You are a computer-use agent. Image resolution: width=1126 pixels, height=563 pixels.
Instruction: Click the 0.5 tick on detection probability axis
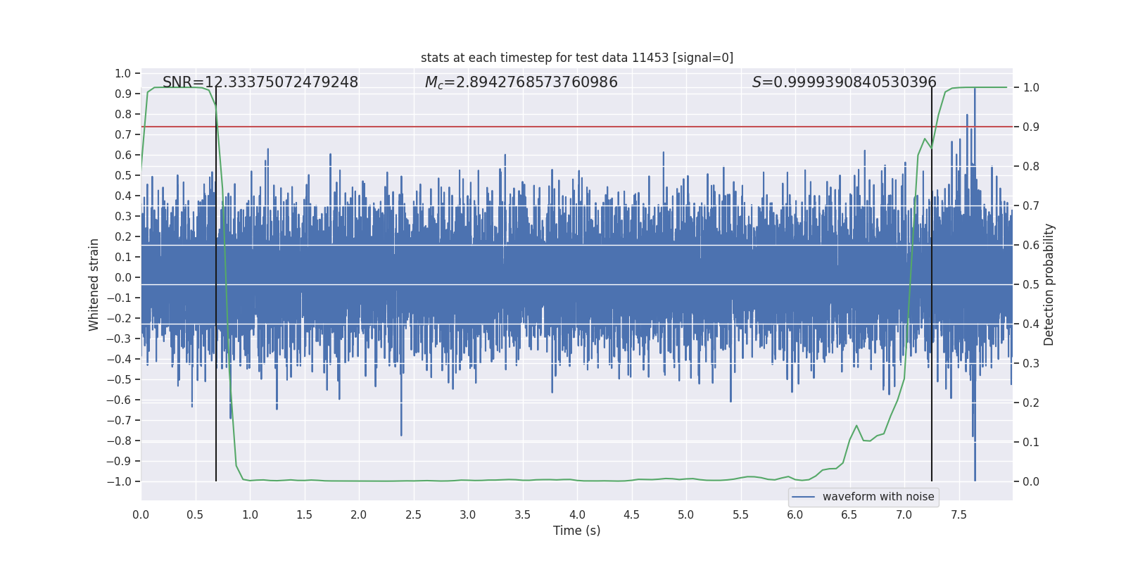coord(1031,285)
